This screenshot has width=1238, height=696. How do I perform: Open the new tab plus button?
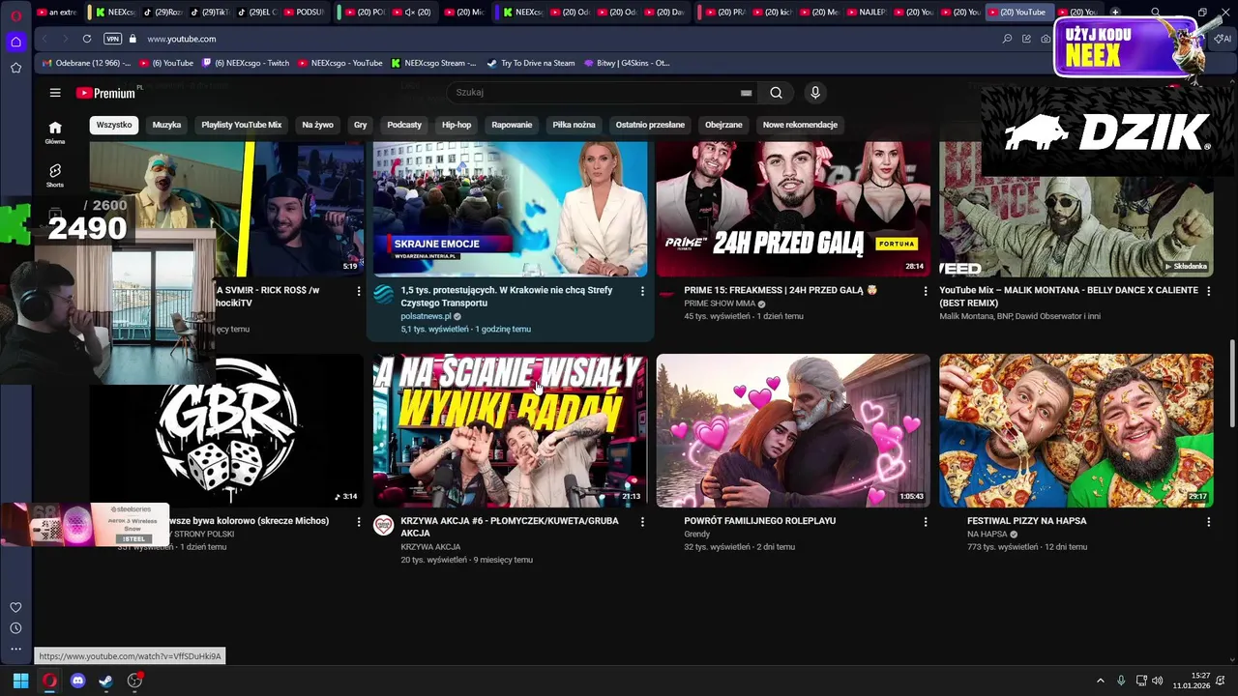coord(1115,13)
